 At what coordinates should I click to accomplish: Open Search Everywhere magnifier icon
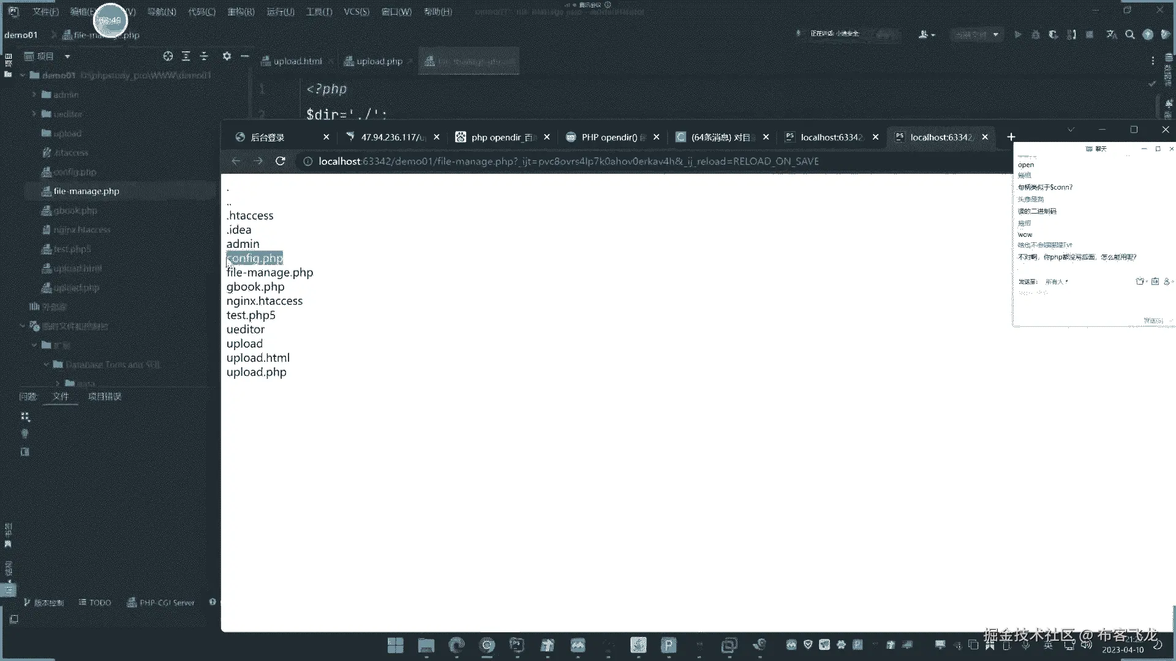point(1130,35)
